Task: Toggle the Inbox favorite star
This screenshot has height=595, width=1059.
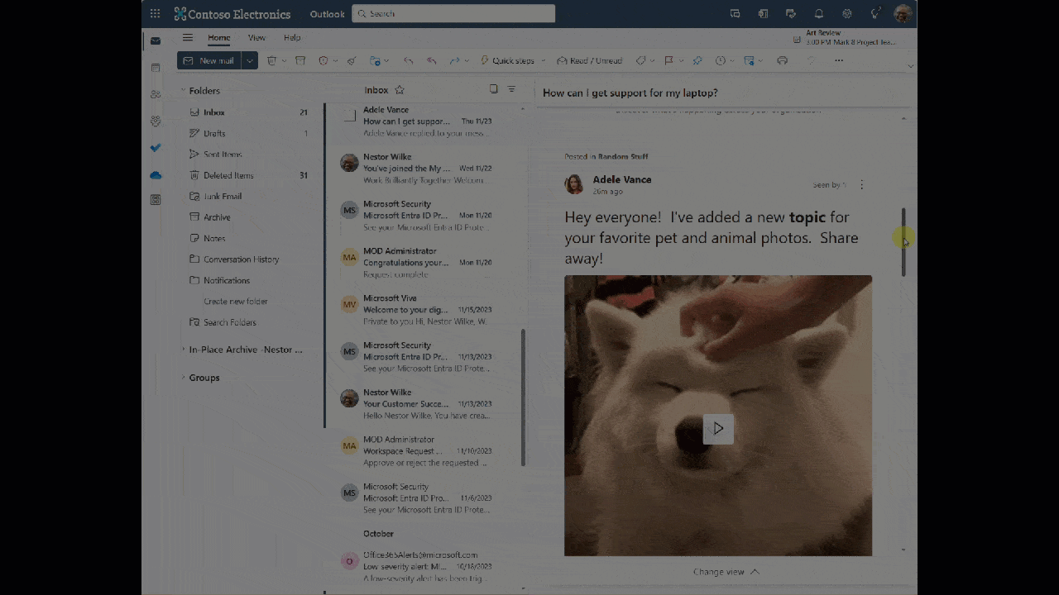Action: (400, 90)
